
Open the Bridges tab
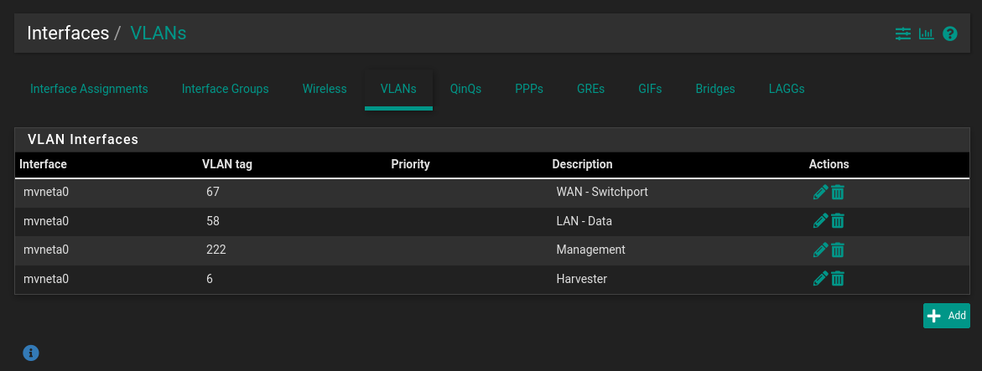click(715, 89)
